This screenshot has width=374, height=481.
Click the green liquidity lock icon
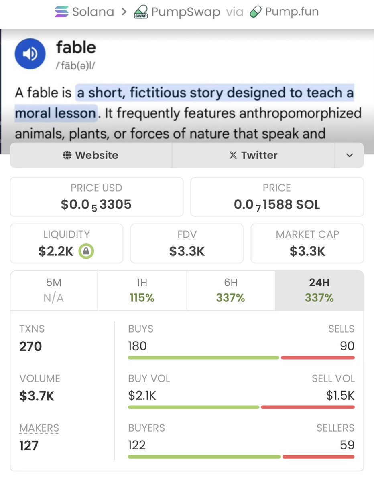click(x=86, y=251)
